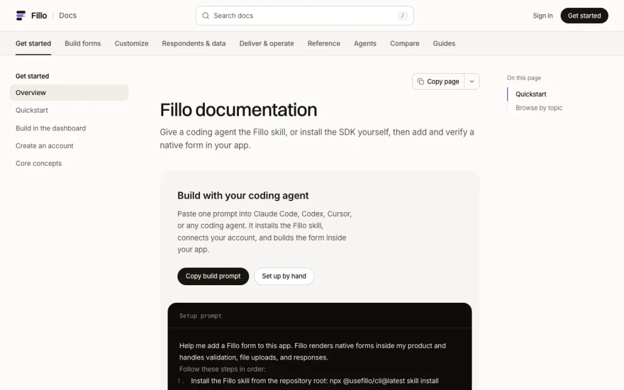Click the Sign in link
This screenshot has width=624, height=390.
pos(543,15)
